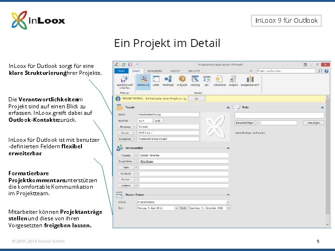Click the ribbon display options icon

click(x=305, y=65)
